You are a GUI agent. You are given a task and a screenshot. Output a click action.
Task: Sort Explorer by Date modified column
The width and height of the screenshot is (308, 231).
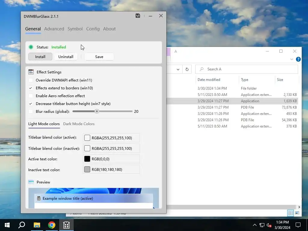click(209, 79)
